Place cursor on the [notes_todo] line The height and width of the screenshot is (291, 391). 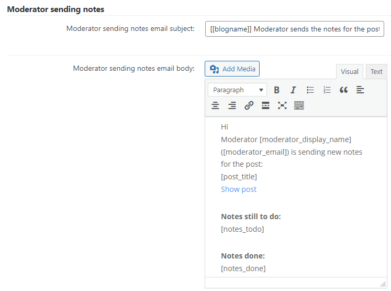coord(242,229)
